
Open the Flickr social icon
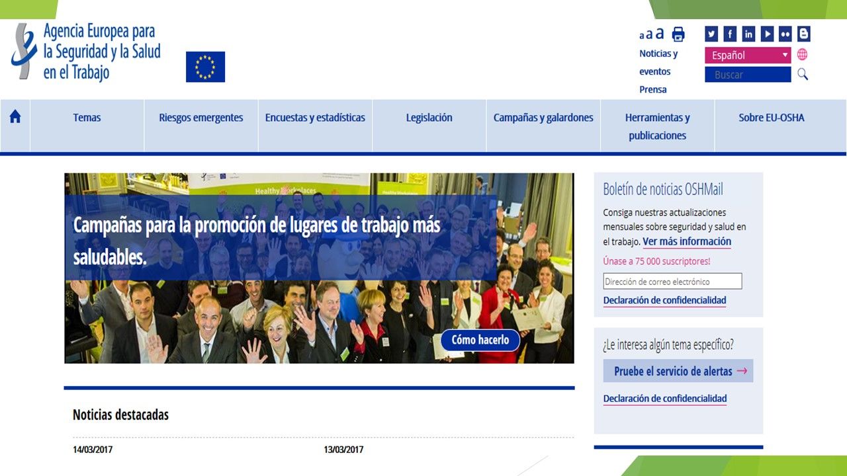pos(785,34)
